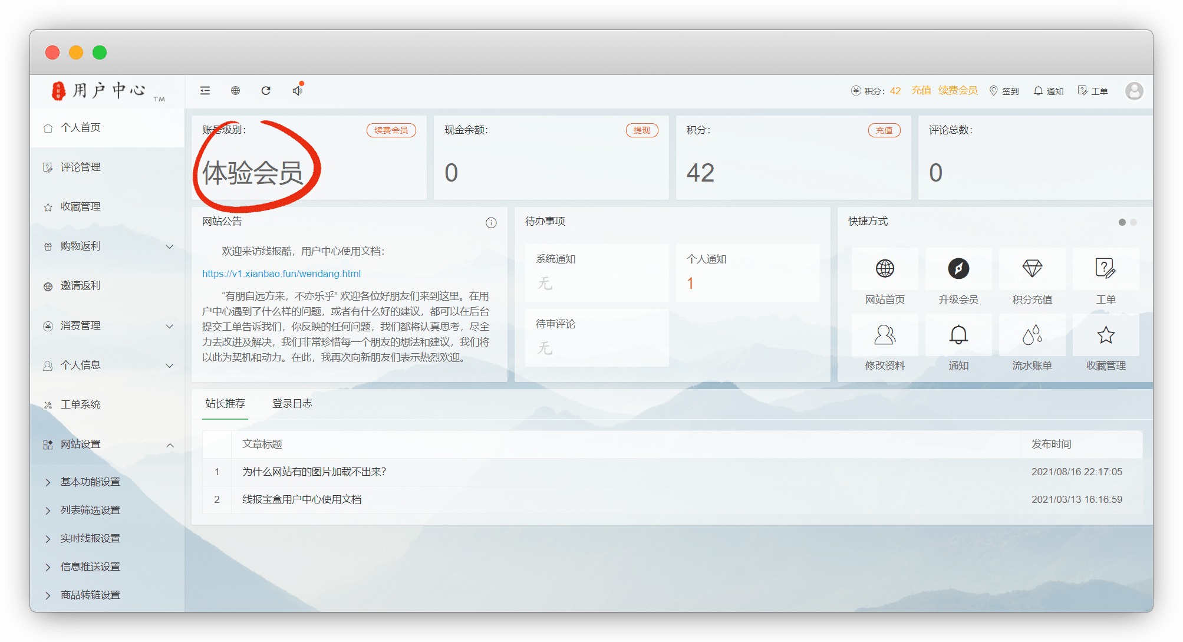Click the refresh icon in toolbar
Image resolution: width=1183 pixels, height=642 pixels.
266,90
